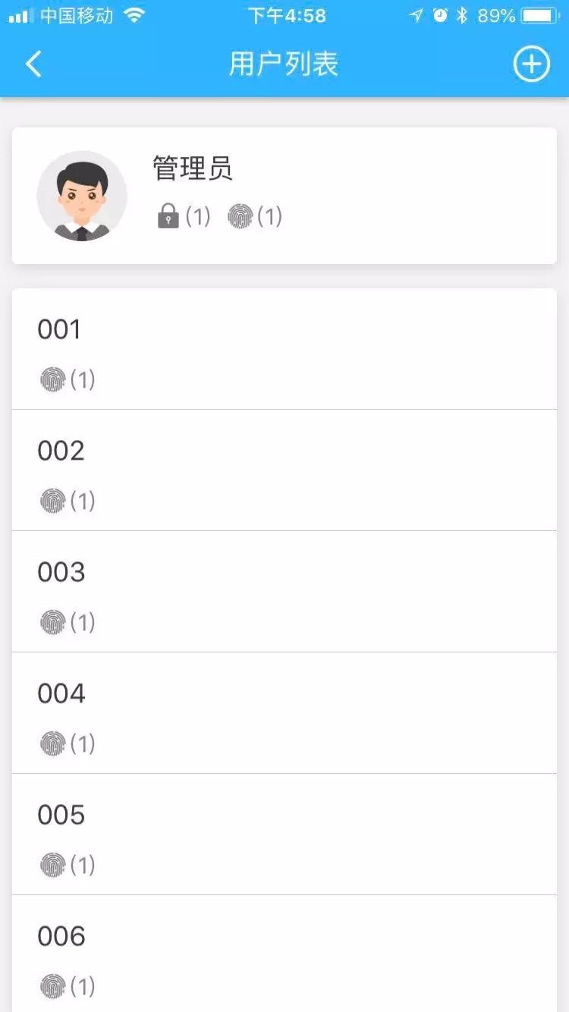Image resolution: width=569 pixels, height=1012 pixels.
Task: Tap the administrator's fingerprint icon
Action: (x=240, y=217)
